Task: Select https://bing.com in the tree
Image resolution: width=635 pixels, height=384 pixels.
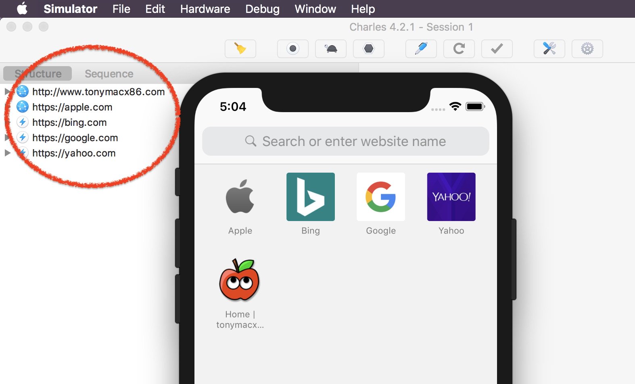Action: [x=69, y=123]
